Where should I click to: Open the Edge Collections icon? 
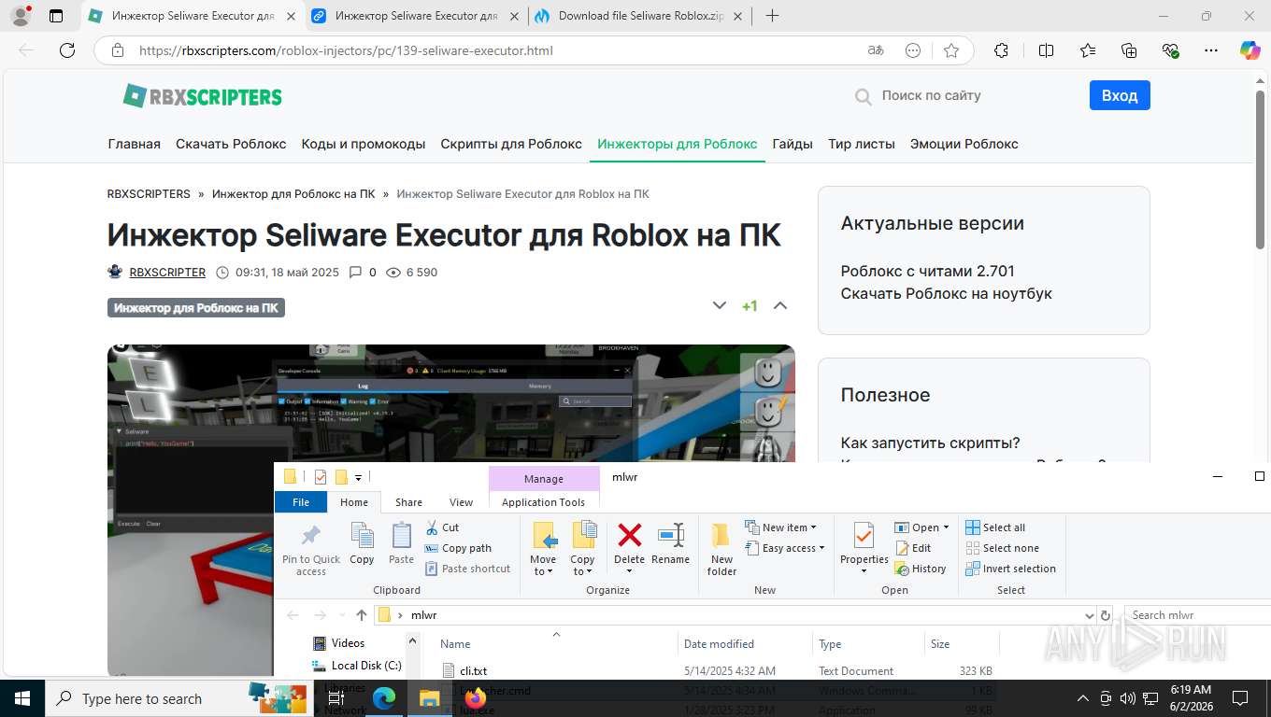click(x=1129, y=50)
